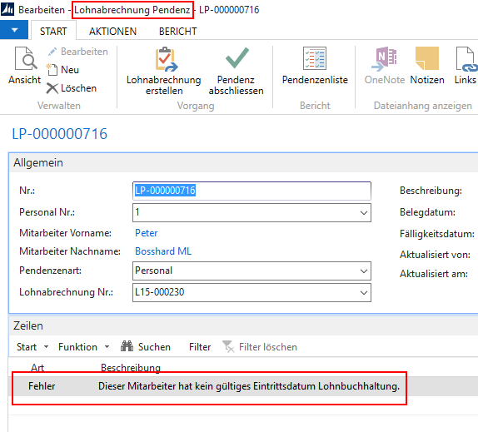
Task: Expand the Pendenzenart dropdown arrow
Action: pos(363,271)
